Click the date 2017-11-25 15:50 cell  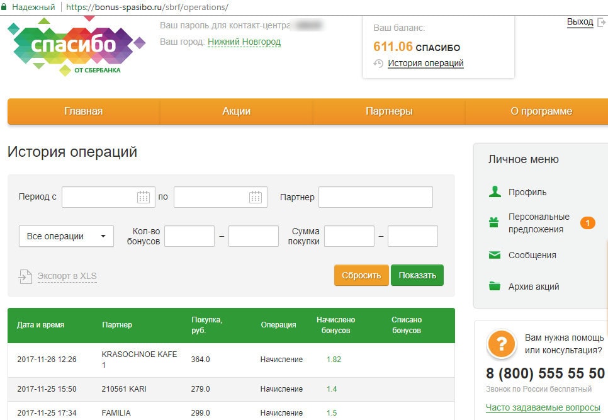tap(47, 389)
